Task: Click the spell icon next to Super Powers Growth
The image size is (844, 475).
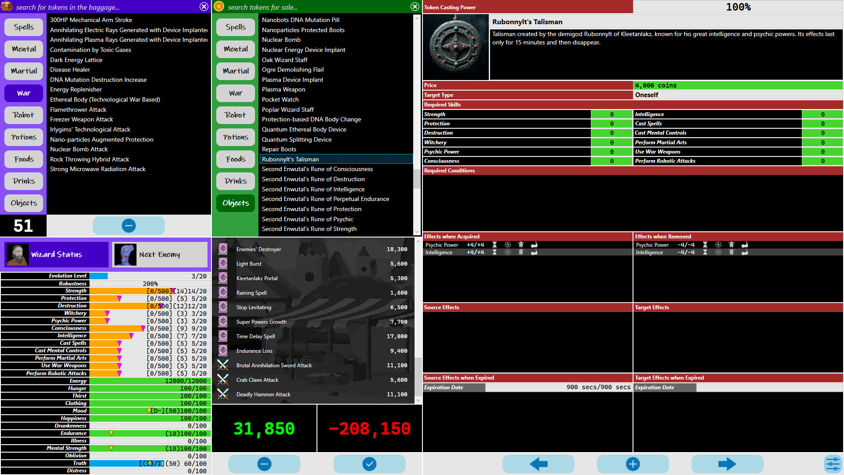Action: coord(223,322)
